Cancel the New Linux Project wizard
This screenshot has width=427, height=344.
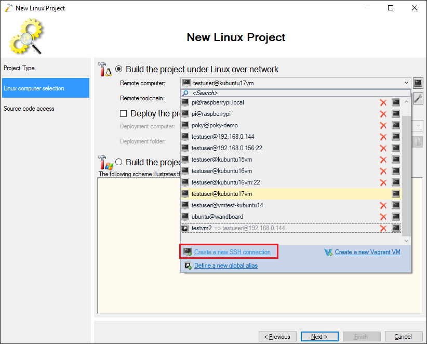click(x=403, y=337)
